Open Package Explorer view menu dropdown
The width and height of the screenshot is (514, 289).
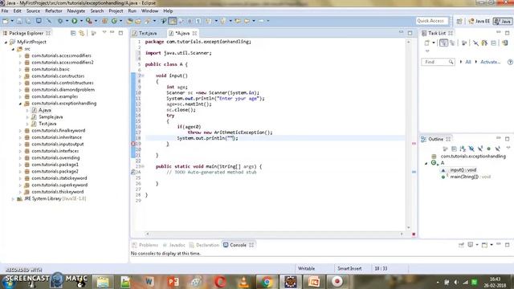104,33
